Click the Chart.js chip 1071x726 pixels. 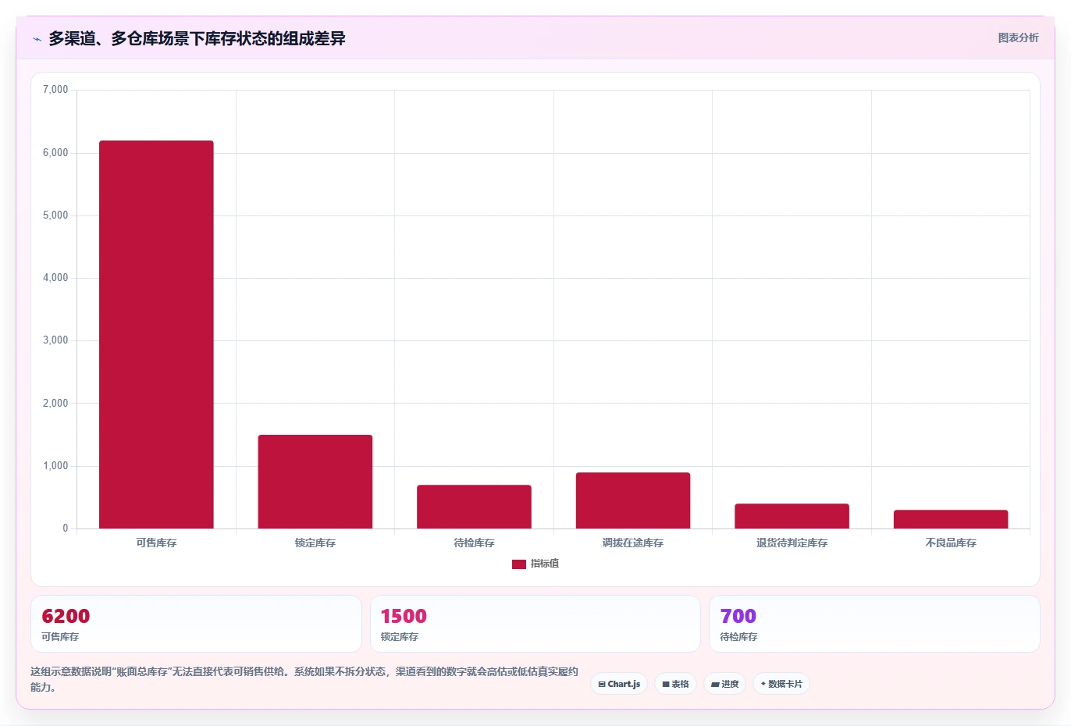[619, 684]
